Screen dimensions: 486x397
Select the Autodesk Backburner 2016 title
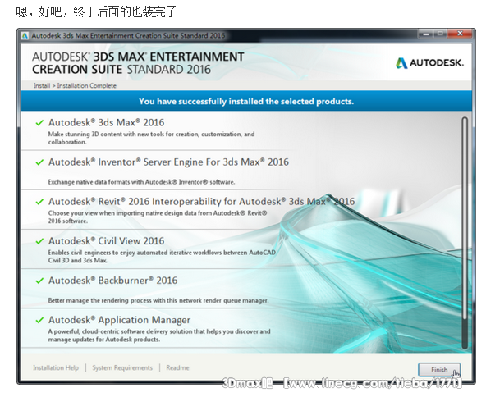[x=112, y=281]
